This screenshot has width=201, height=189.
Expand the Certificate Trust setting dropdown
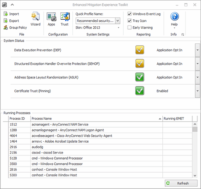(x=198, y=91)
